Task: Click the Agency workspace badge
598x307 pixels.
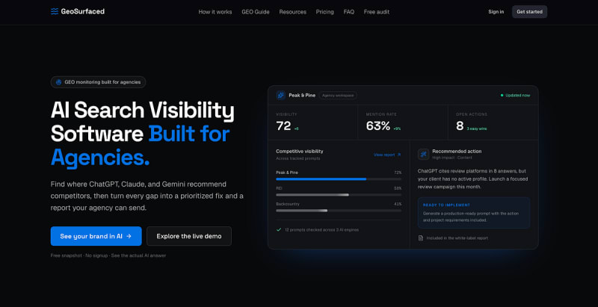Action: (338, 95)
